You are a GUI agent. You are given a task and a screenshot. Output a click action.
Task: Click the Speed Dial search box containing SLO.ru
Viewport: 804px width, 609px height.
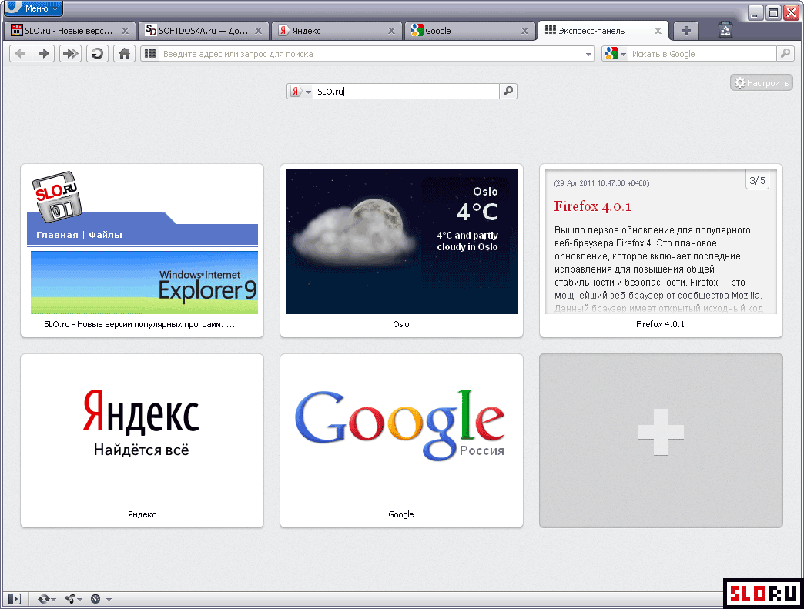pos(406,92)
